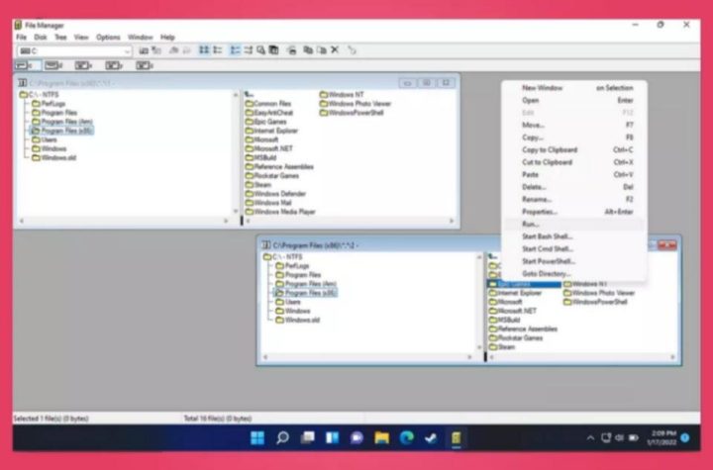
Task: Open the taskbar search magnifier icon
Action: click(x=282, y=437)
